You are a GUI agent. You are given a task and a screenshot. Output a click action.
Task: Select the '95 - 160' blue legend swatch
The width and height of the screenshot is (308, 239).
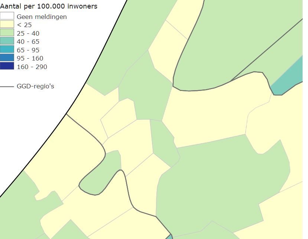coord(7,58)
